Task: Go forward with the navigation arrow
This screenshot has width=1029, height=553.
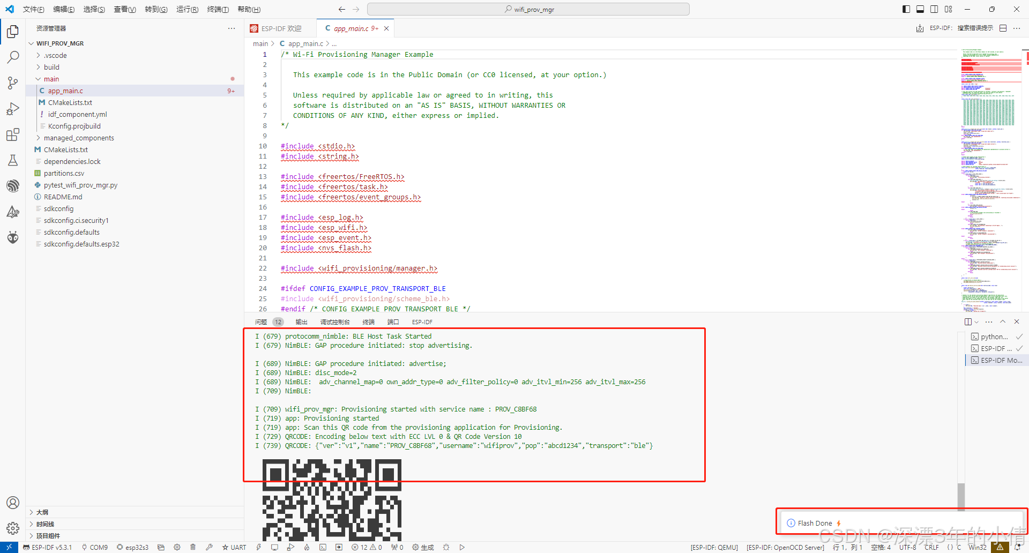Action: point(356,9)
